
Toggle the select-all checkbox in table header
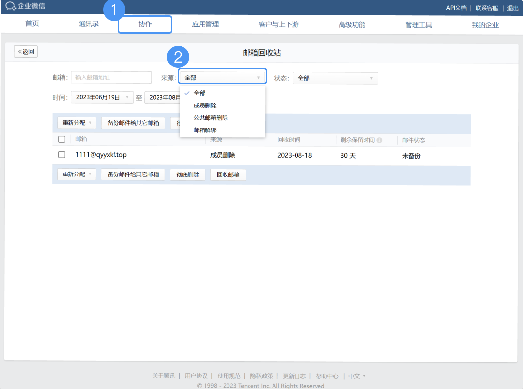63,140
